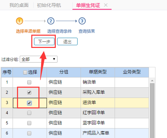Click the 查询结果 step label
The width and height of the screenshot is (167, 138).
tap(87, 31)
